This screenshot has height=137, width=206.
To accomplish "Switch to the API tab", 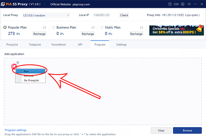I will click(80, 44).
